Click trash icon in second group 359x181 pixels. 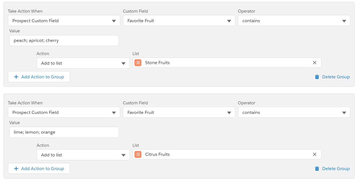coord(317,169)
